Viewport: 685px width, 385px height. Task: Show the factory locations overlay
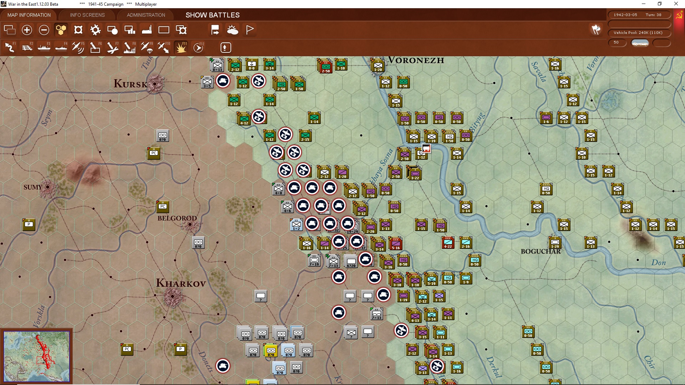point(147,30)
